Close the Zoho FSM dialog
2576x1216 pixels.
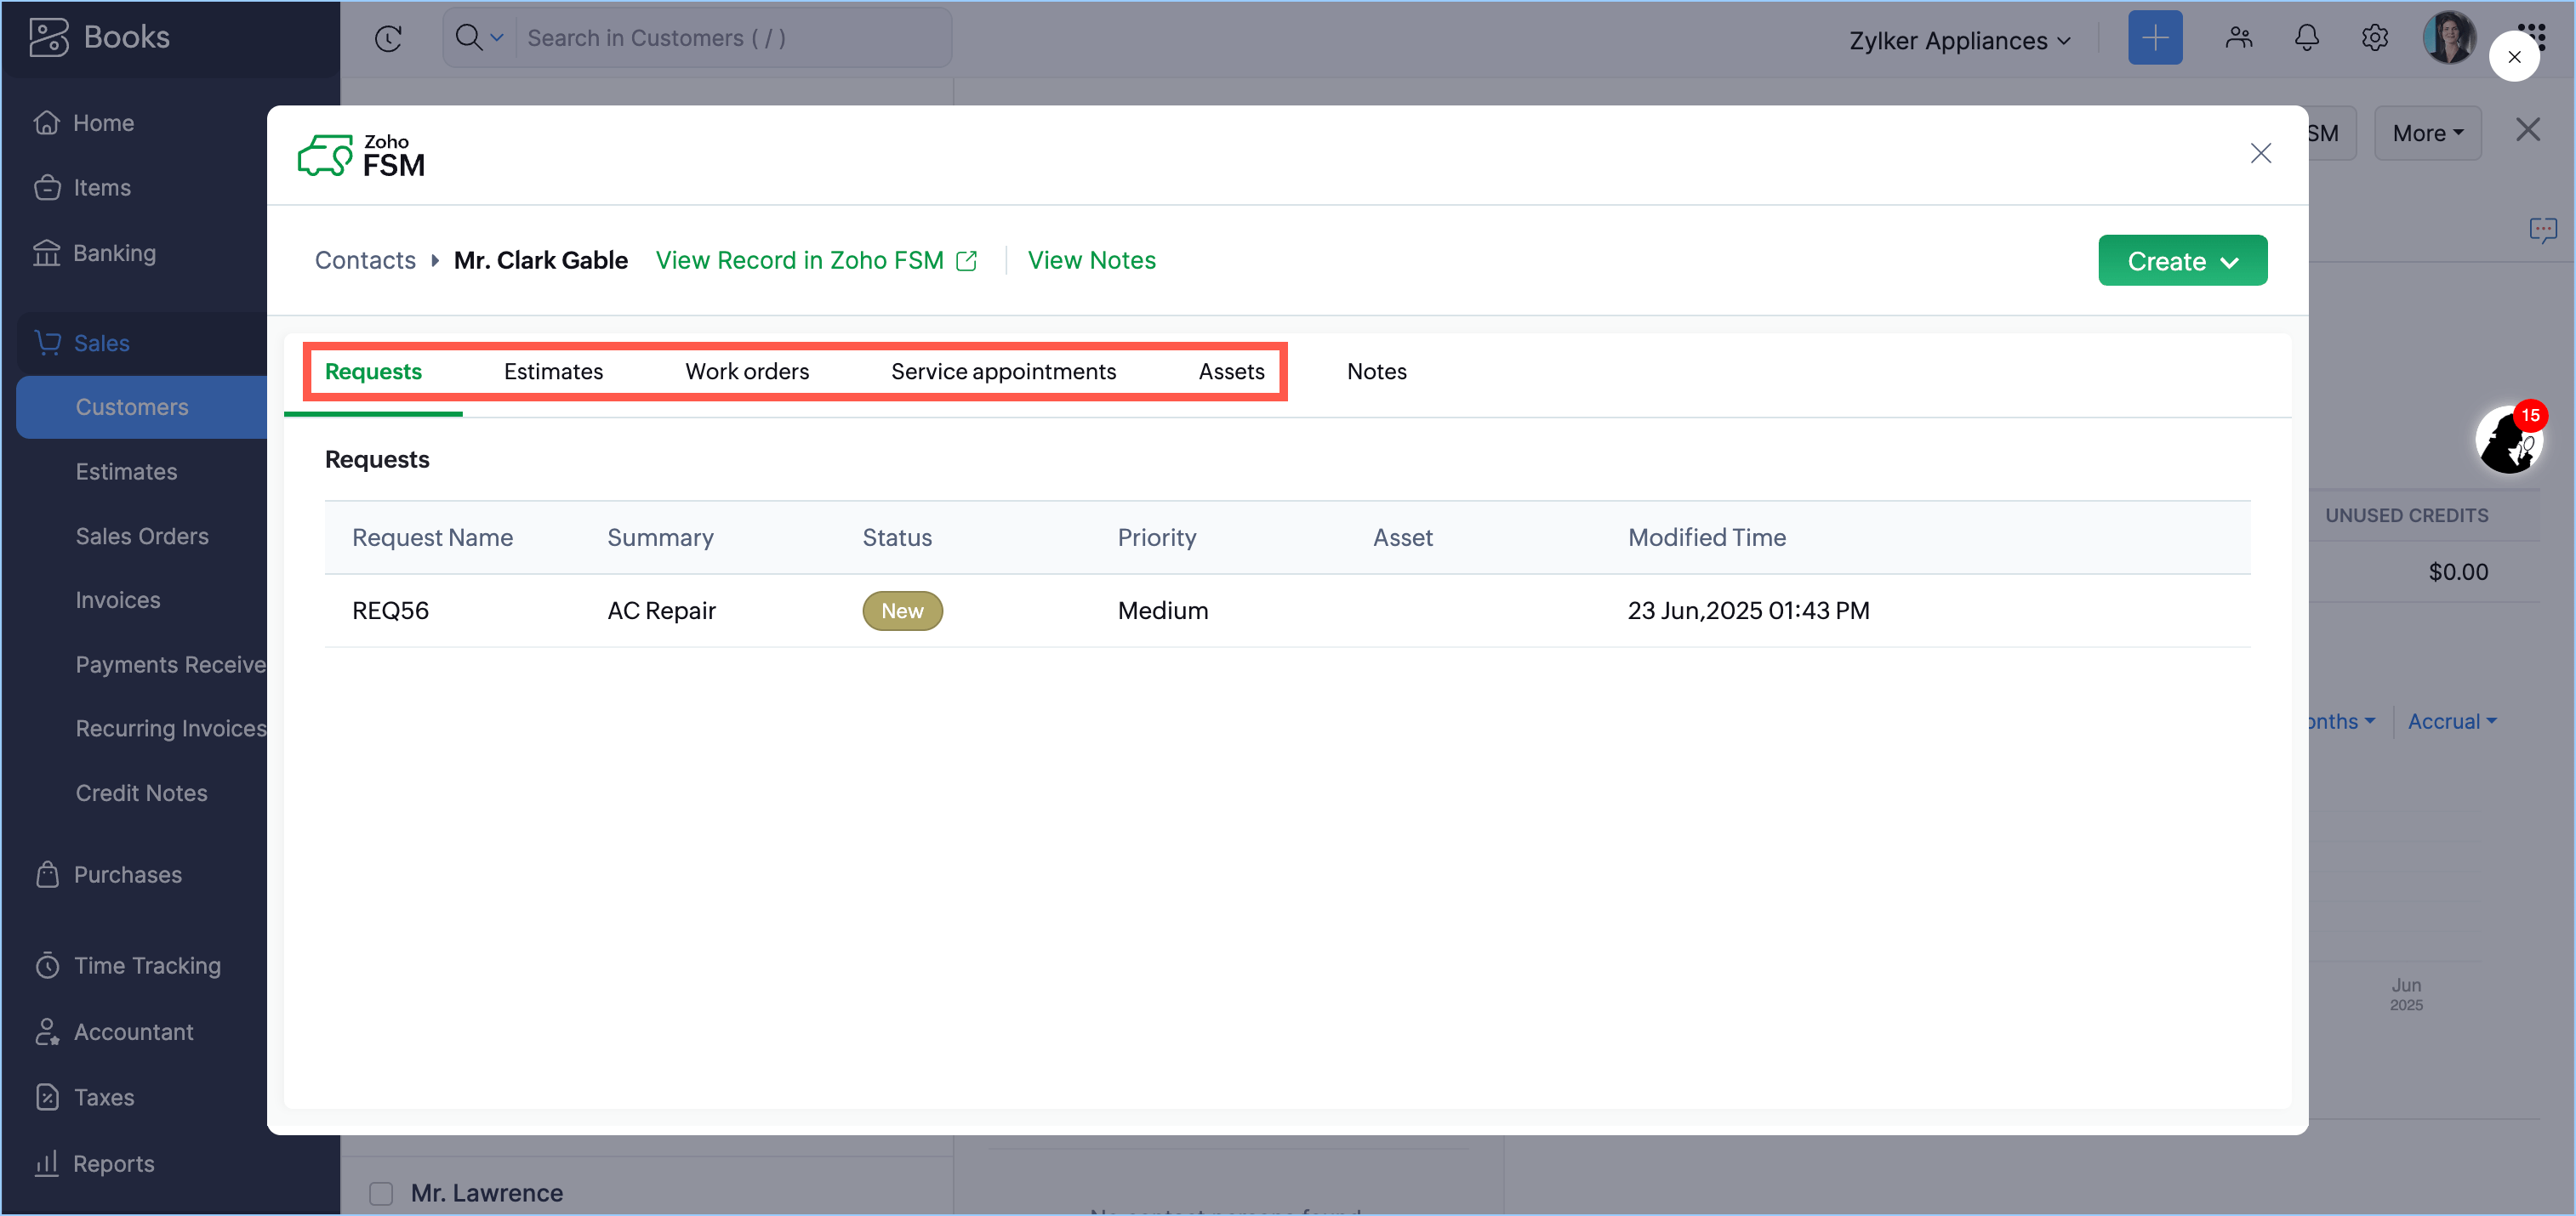pyautogui.click(x=2260, y=153)
